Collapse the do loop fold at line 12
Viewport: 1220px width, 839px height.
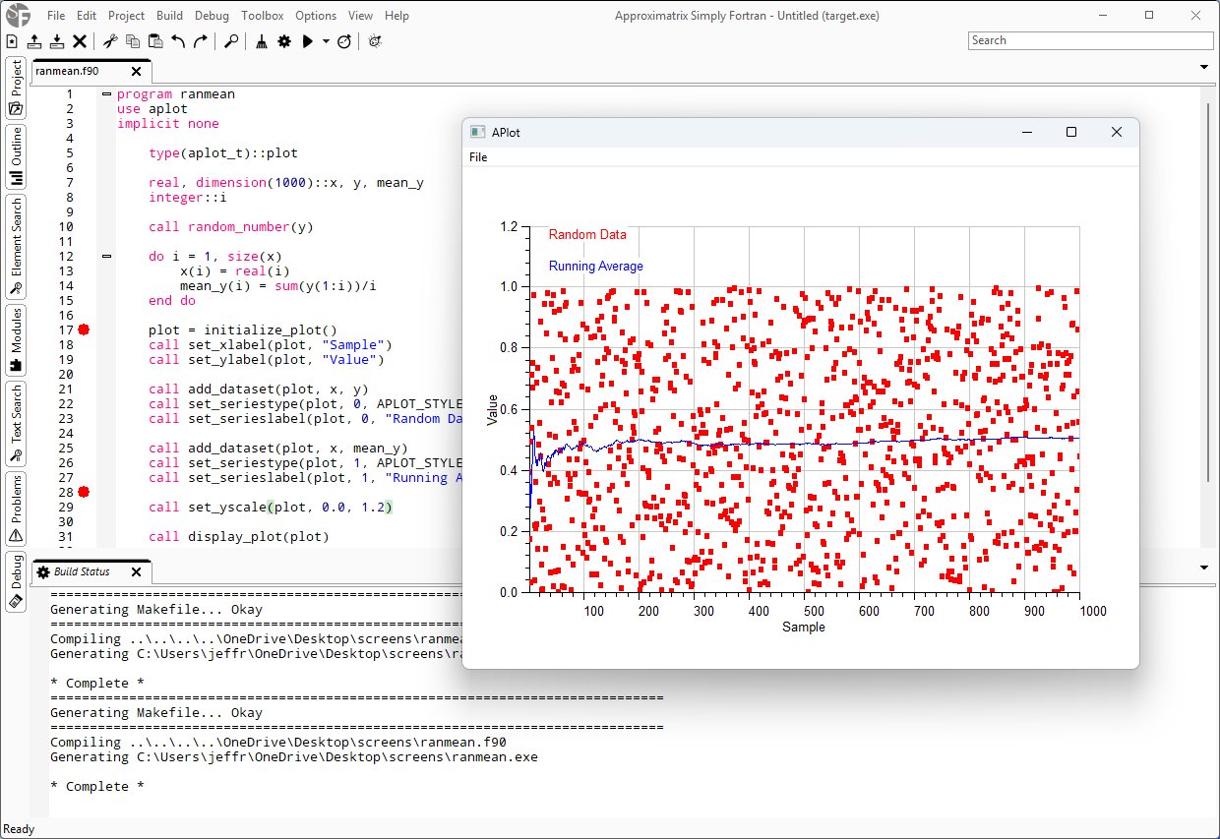106,257
